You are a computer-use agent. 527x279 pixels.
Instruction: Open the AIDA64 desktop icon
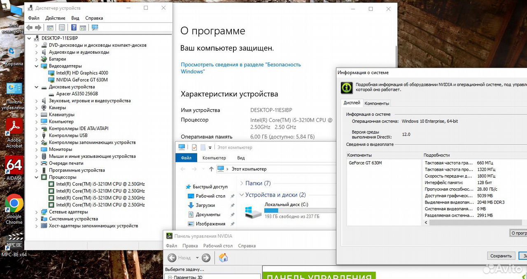tap(14, 168)
